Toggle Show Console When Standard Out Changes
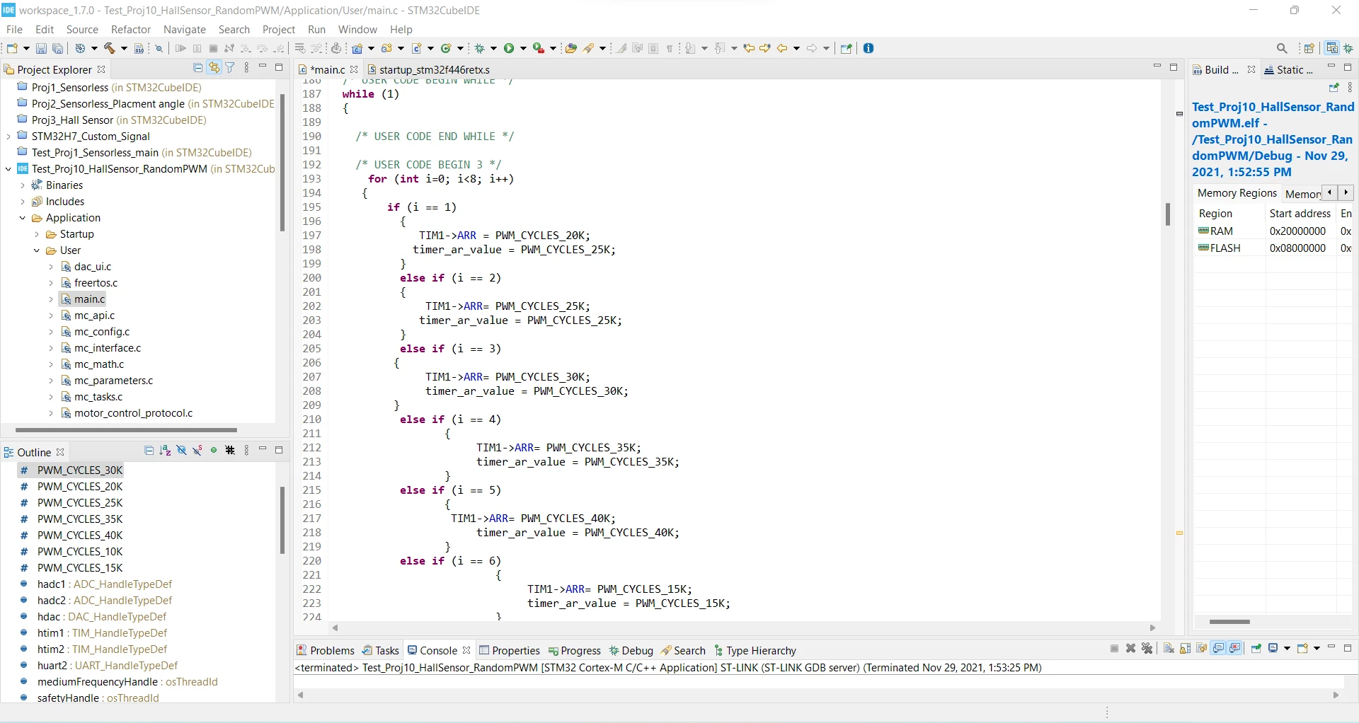 coord(1218,649)
